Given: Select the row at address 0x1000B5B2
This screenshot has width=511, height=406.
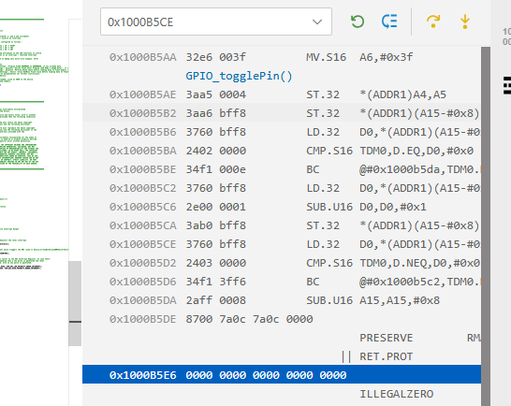Looking at the screenshot, I should 282,113.
